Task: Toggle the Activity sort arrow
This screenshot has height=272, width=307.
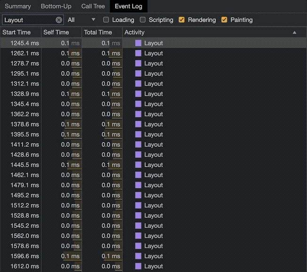Action: click(x=294, y=32)
